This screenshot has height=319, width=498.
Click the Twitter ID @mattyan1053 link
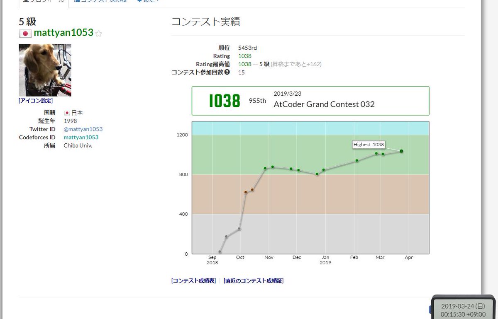(x=83, y=129)
